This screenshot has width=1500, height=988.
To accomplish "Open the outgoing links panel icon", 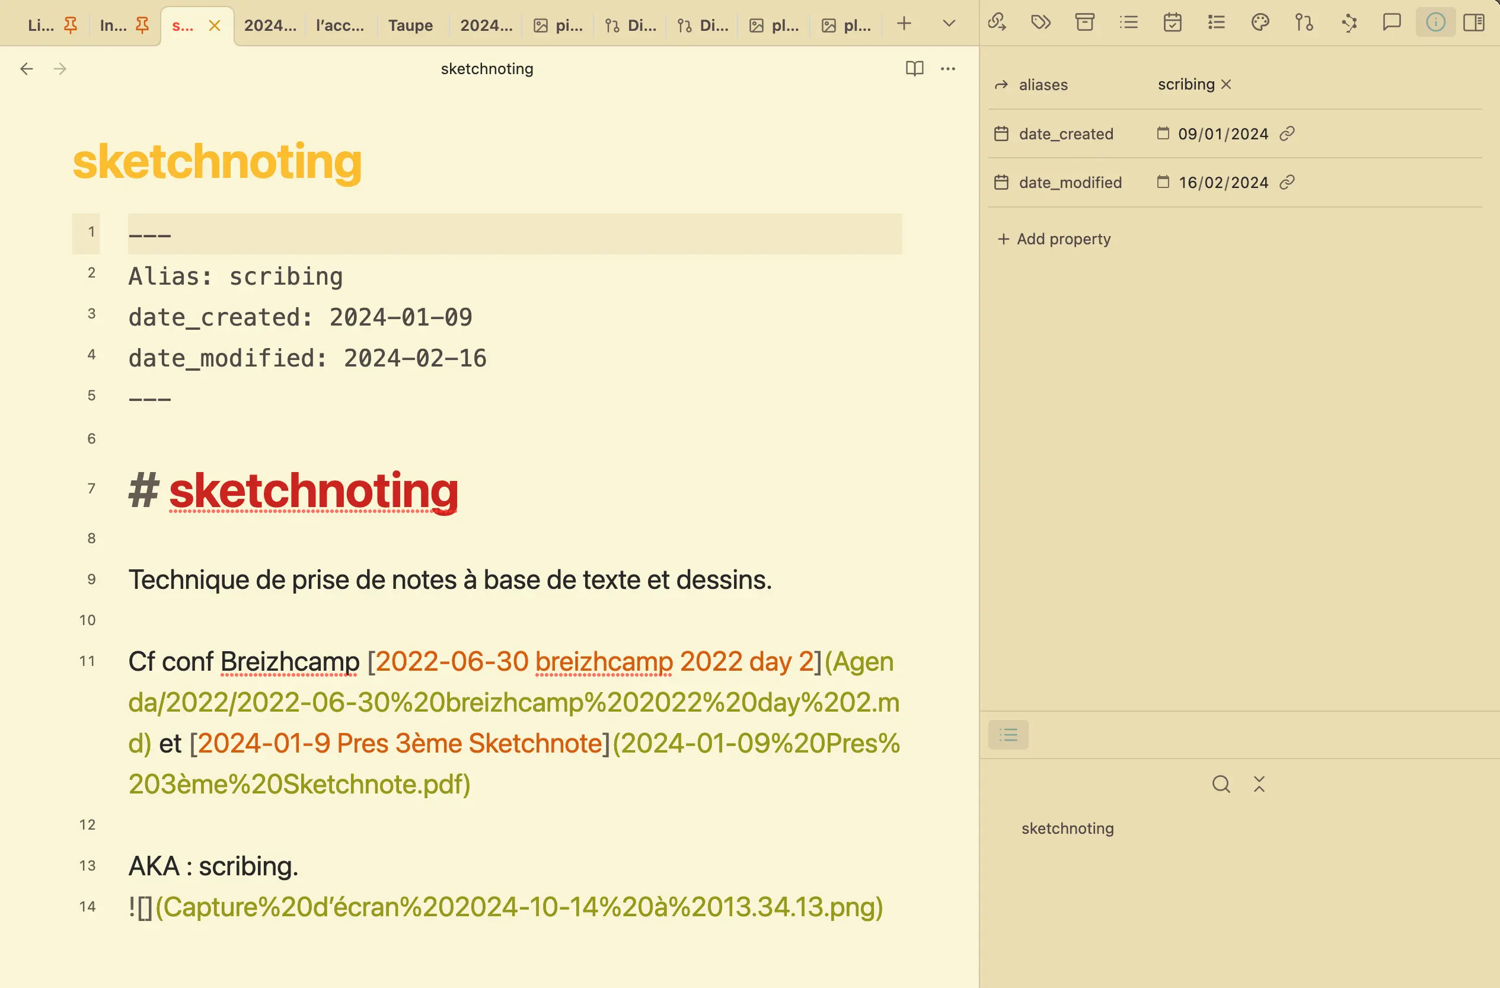I will pos(997,23).
